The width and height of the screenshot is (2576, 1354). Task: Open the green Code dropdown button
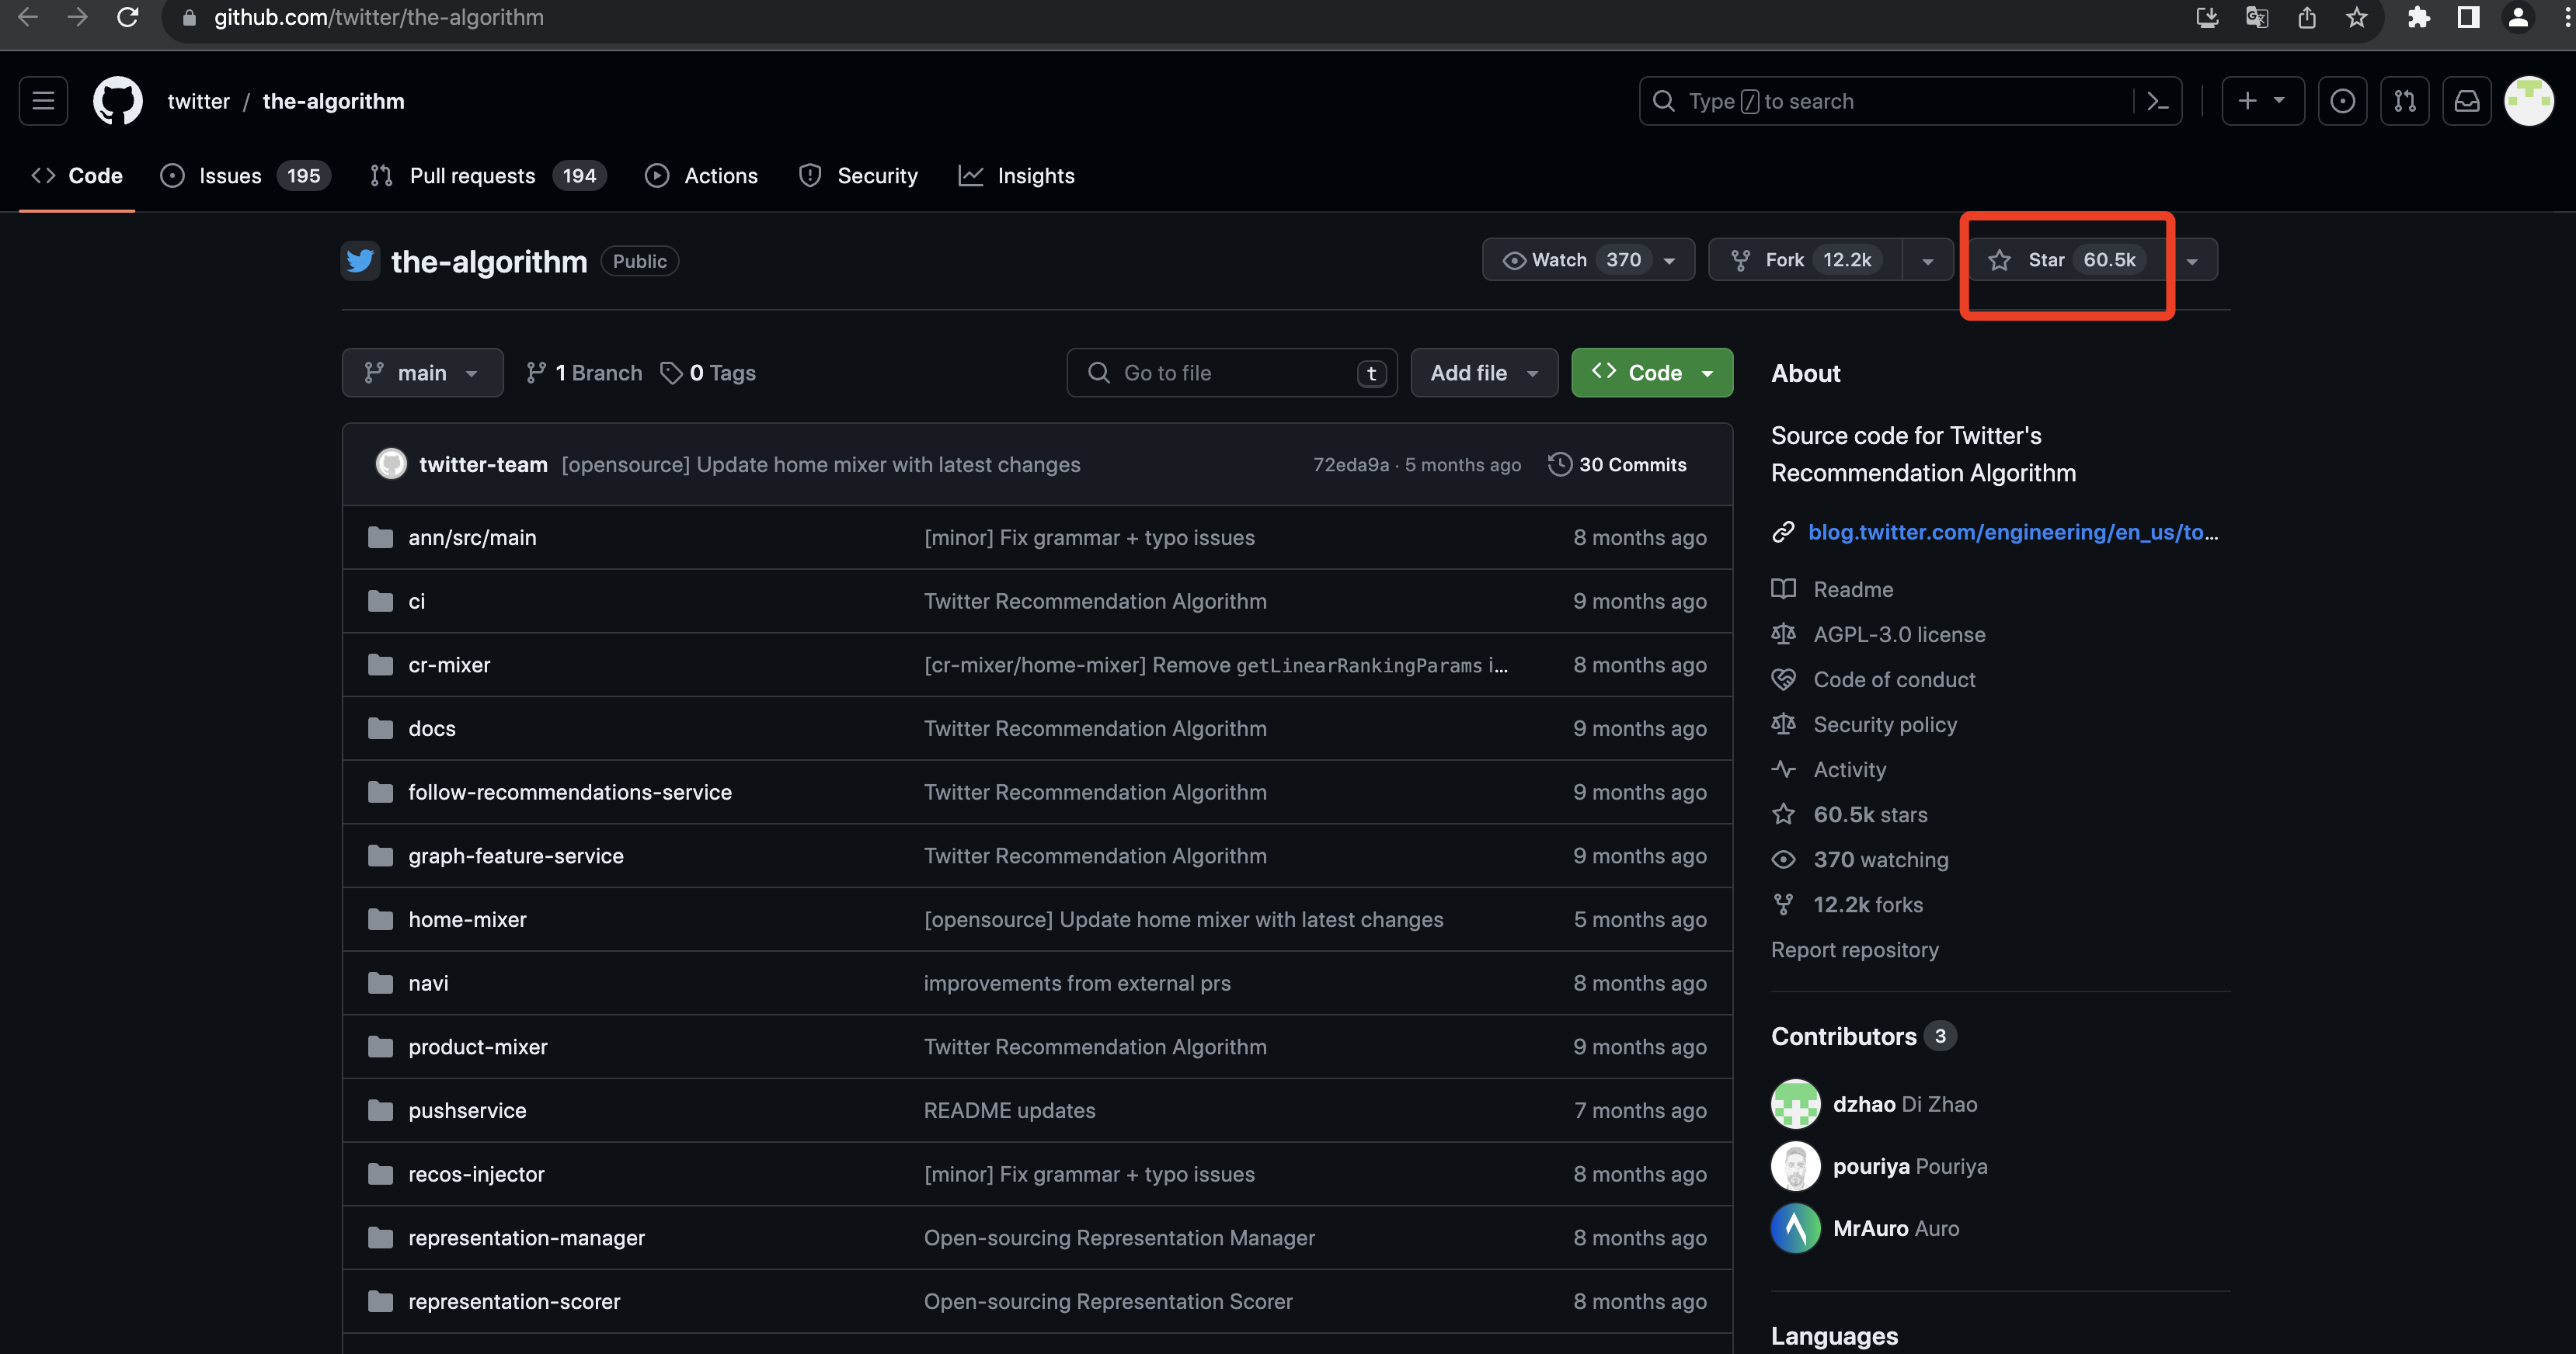(x=1652, y=373)
